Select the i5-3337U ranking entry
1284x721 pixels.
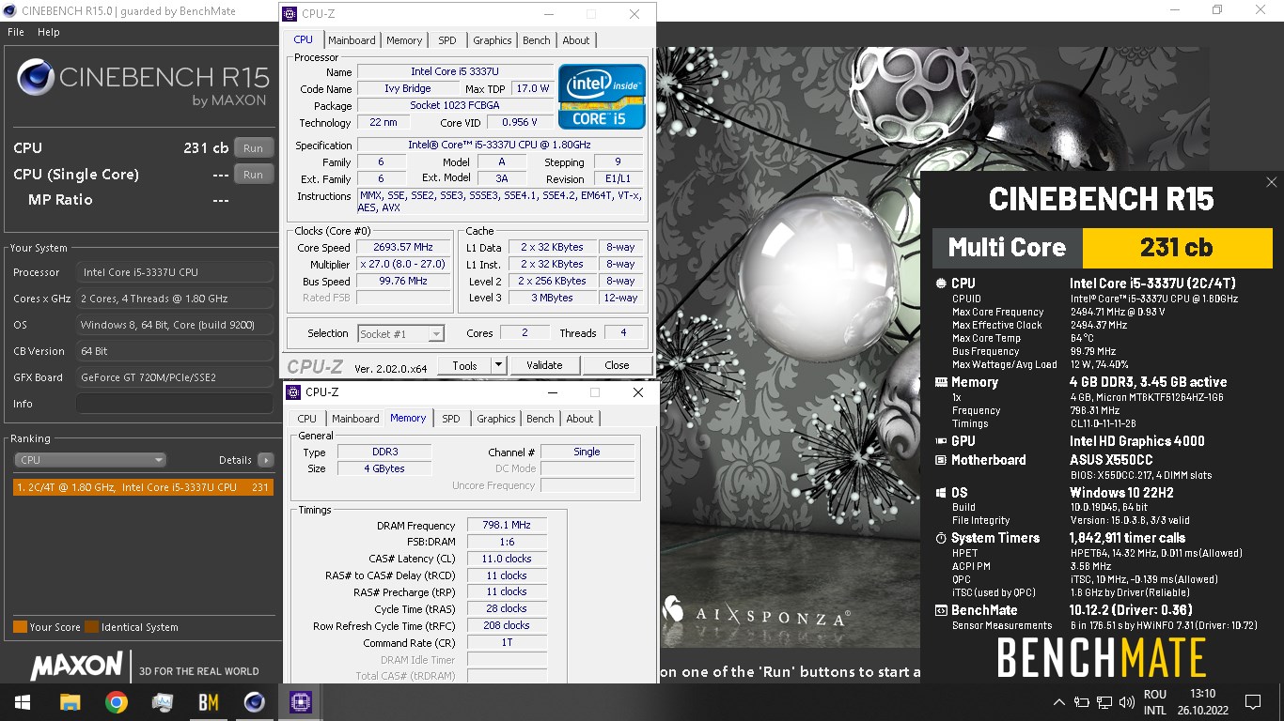point(142,487)
